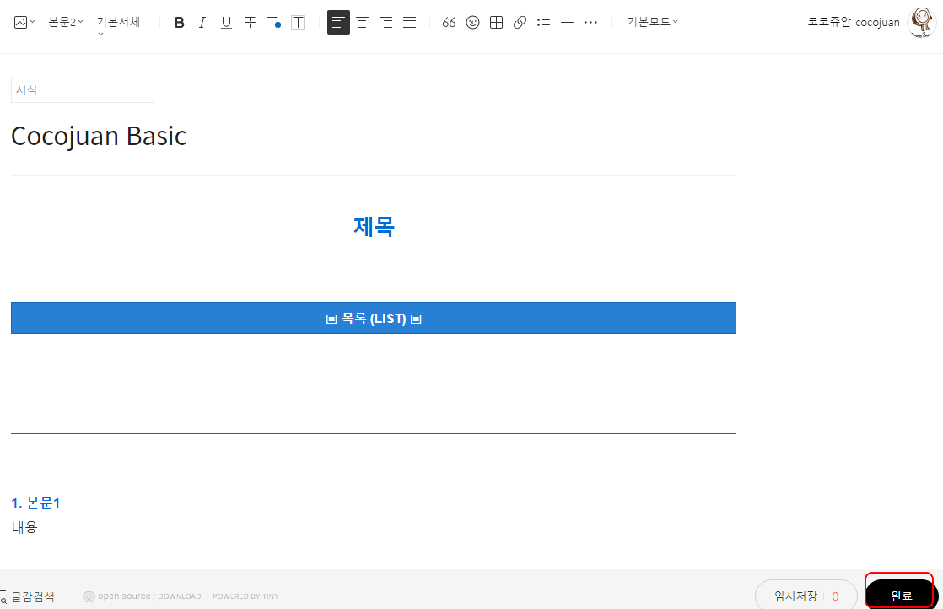Open the text background color tool
943x609 pixels.
coord(298,23)
